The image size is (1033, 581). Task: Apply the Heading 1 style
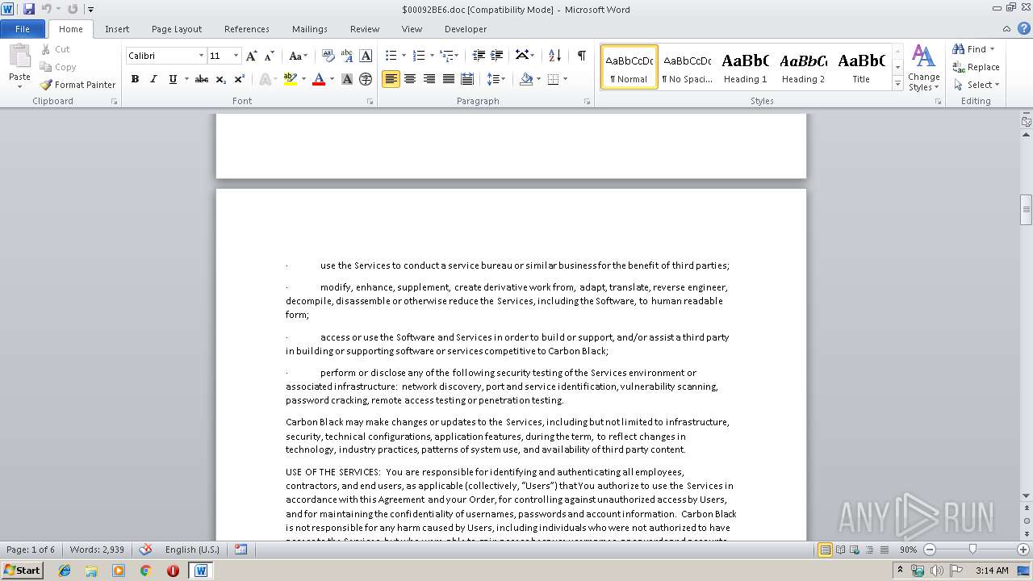[x=745, y=67]
